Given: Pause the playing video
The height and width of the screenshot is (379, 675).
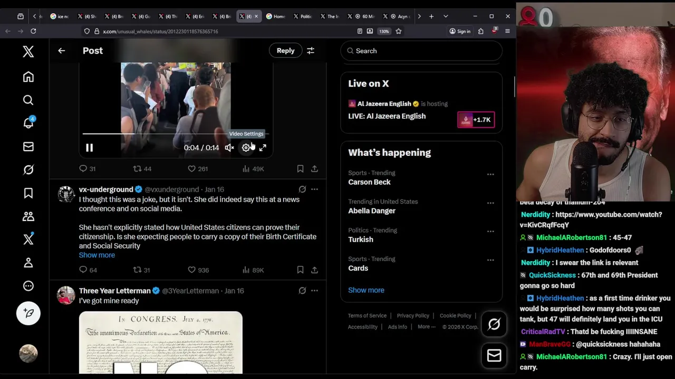Looking at the screenshot, I should pos(89,148).
